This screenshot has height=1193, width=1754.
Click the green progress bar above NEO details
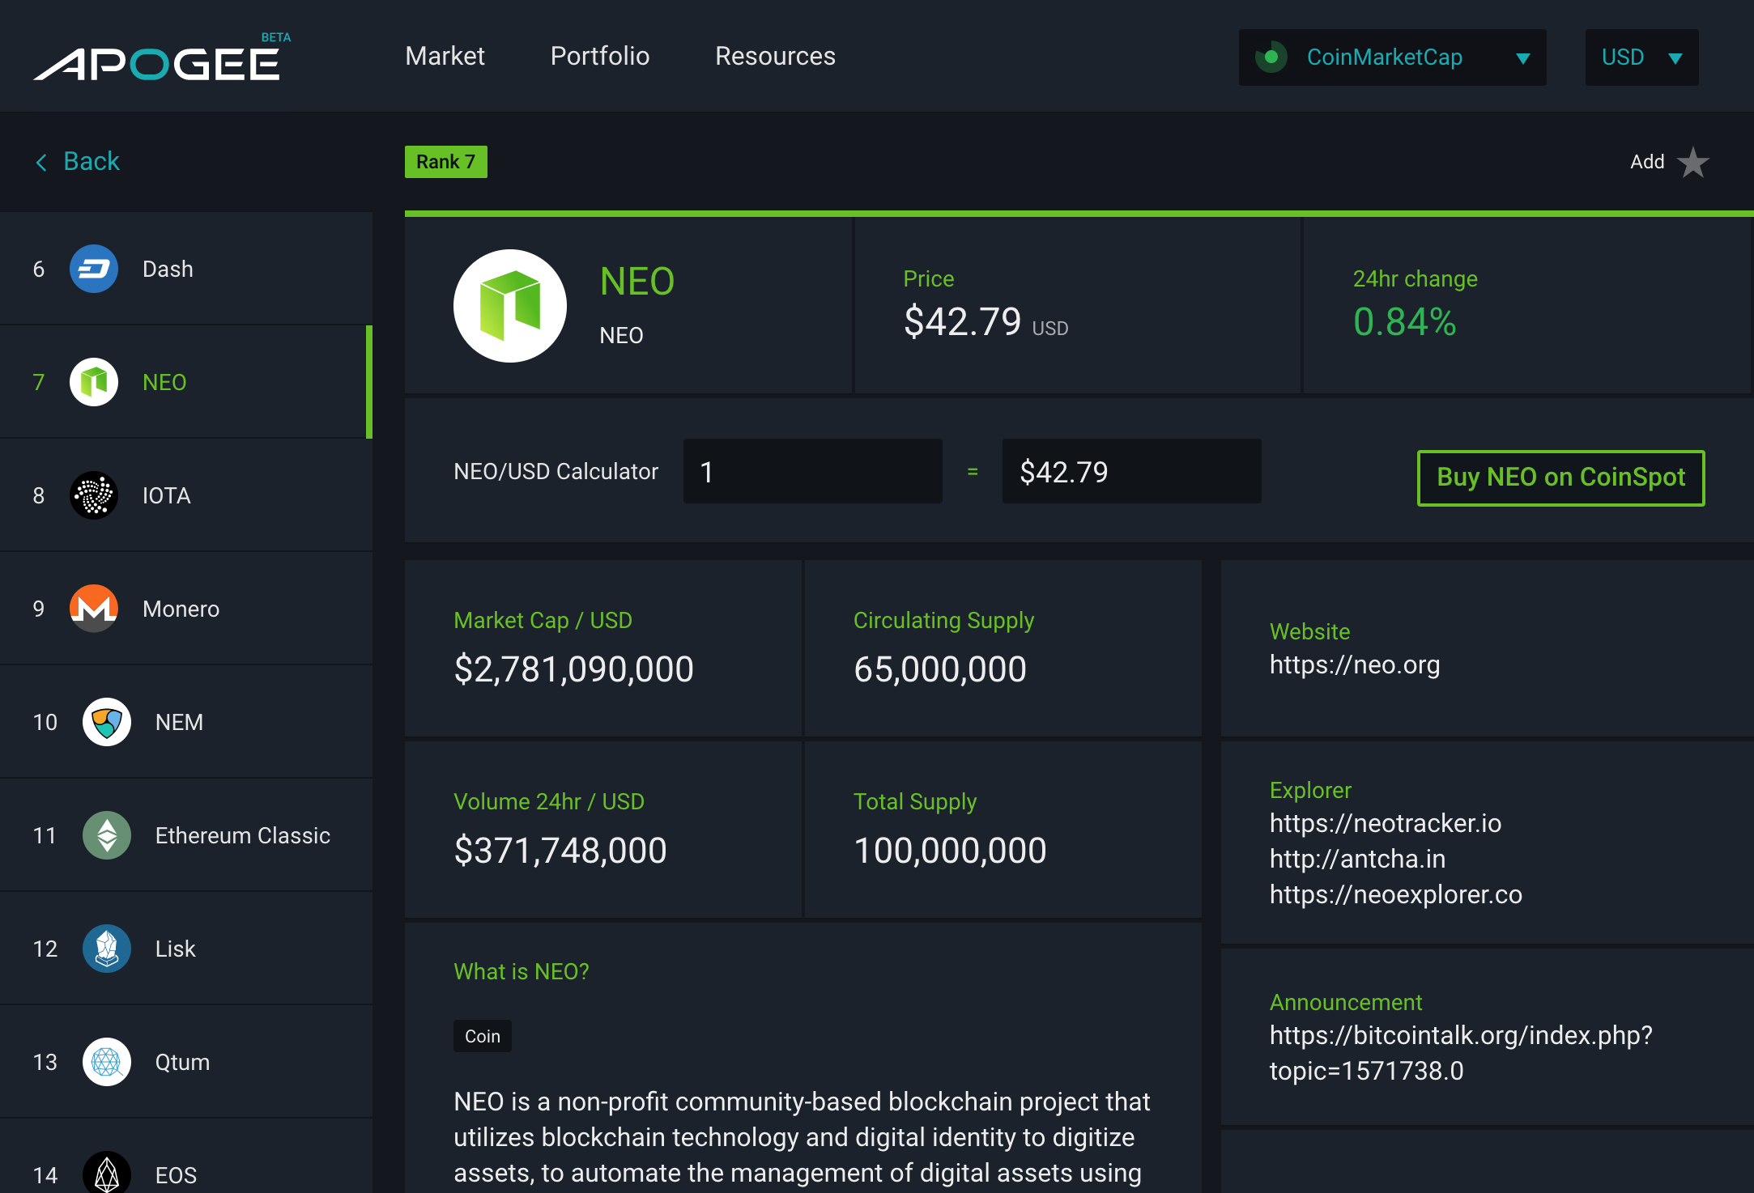pos(1077,214)
